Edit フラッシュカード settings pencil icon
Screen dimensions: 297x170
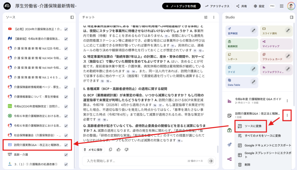(288, 56)
